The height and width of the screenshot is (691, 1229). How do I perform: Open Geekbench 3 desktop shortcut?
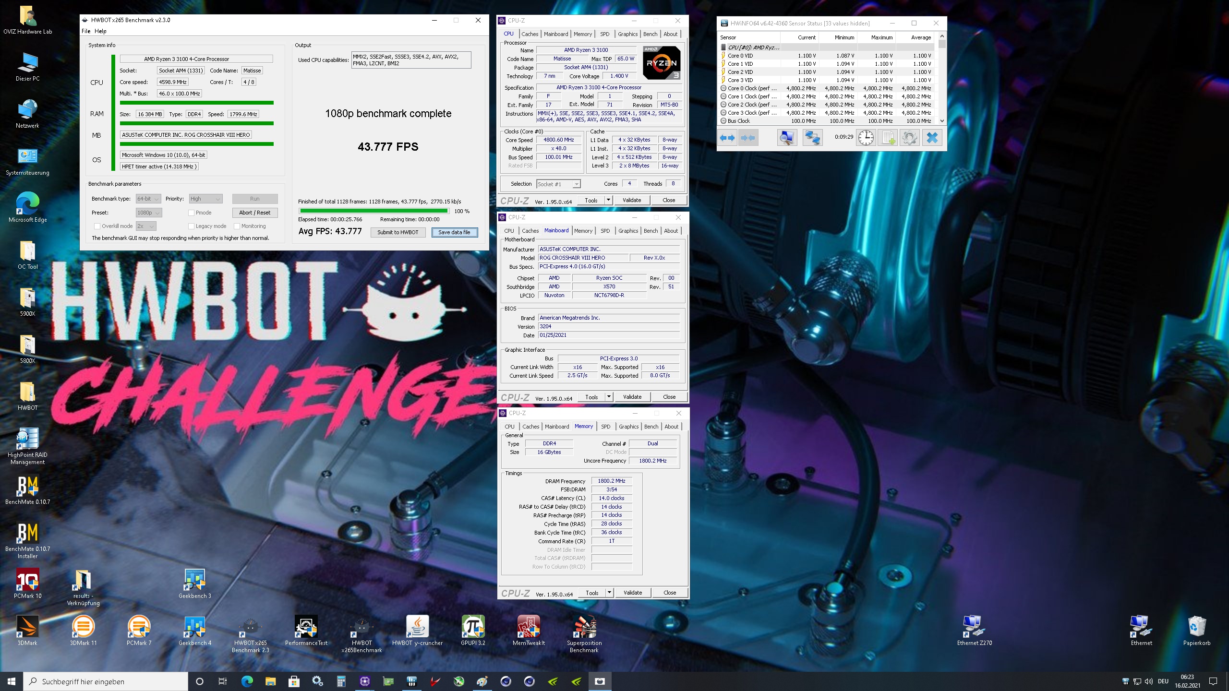tap(194, 584)
